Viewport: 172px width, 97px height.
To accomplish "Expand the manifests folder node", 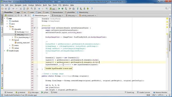I will [7, 21].
